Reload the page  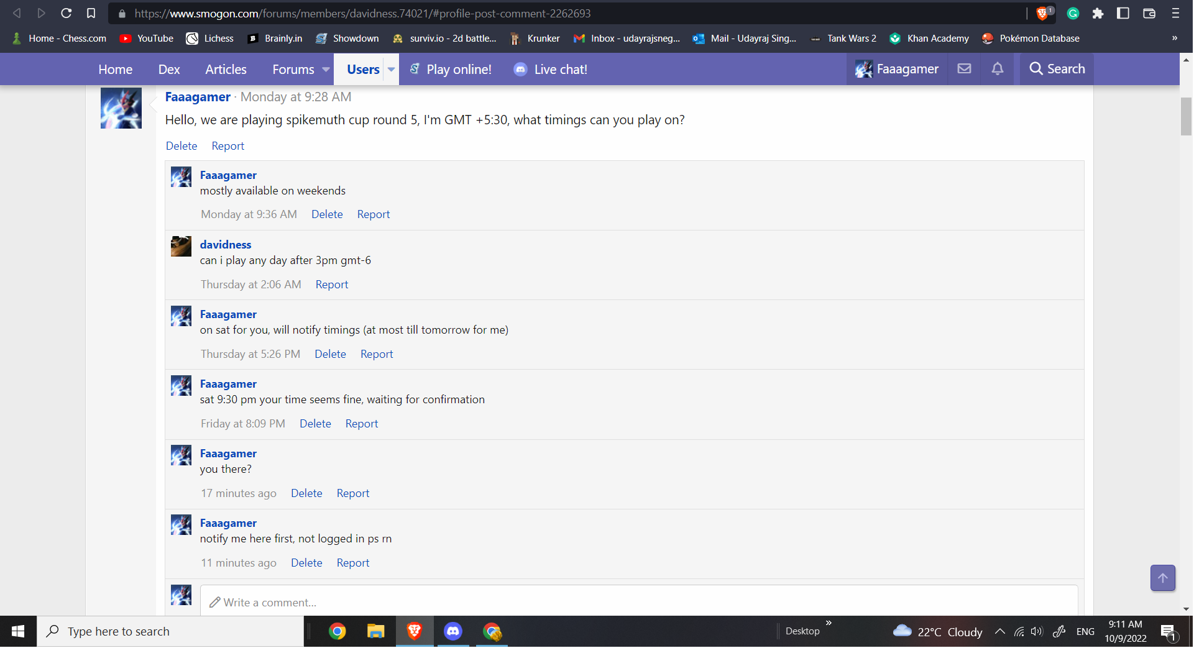tap(66, 13)
